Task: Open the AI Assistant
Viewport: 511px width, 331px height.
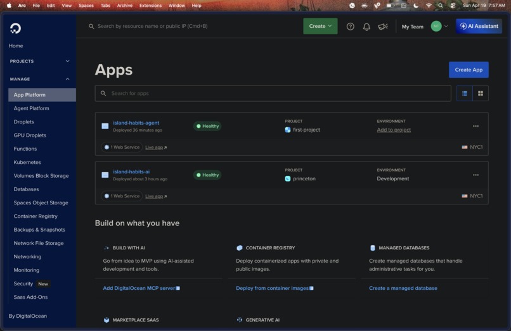Action: 479,26
